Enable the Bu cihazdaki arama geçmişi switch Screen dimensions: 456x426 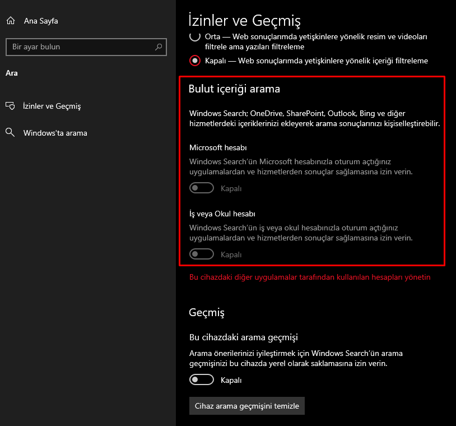pyautogui.click(x=202, y=380)
